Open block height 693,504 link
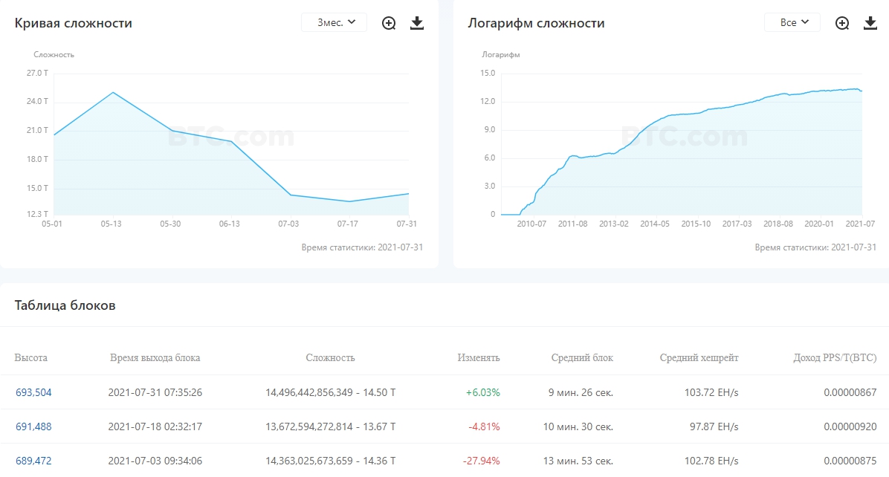 pyautogui.click(x=33, y=392)
